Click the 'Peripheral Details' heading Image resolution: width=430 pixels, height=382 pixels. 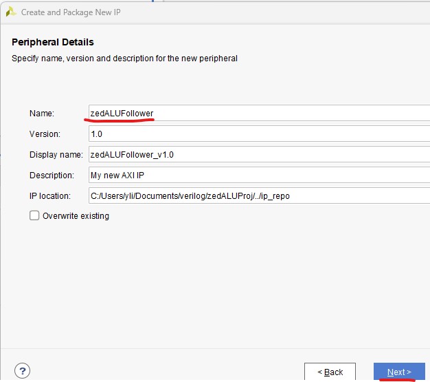click(53, 43)
